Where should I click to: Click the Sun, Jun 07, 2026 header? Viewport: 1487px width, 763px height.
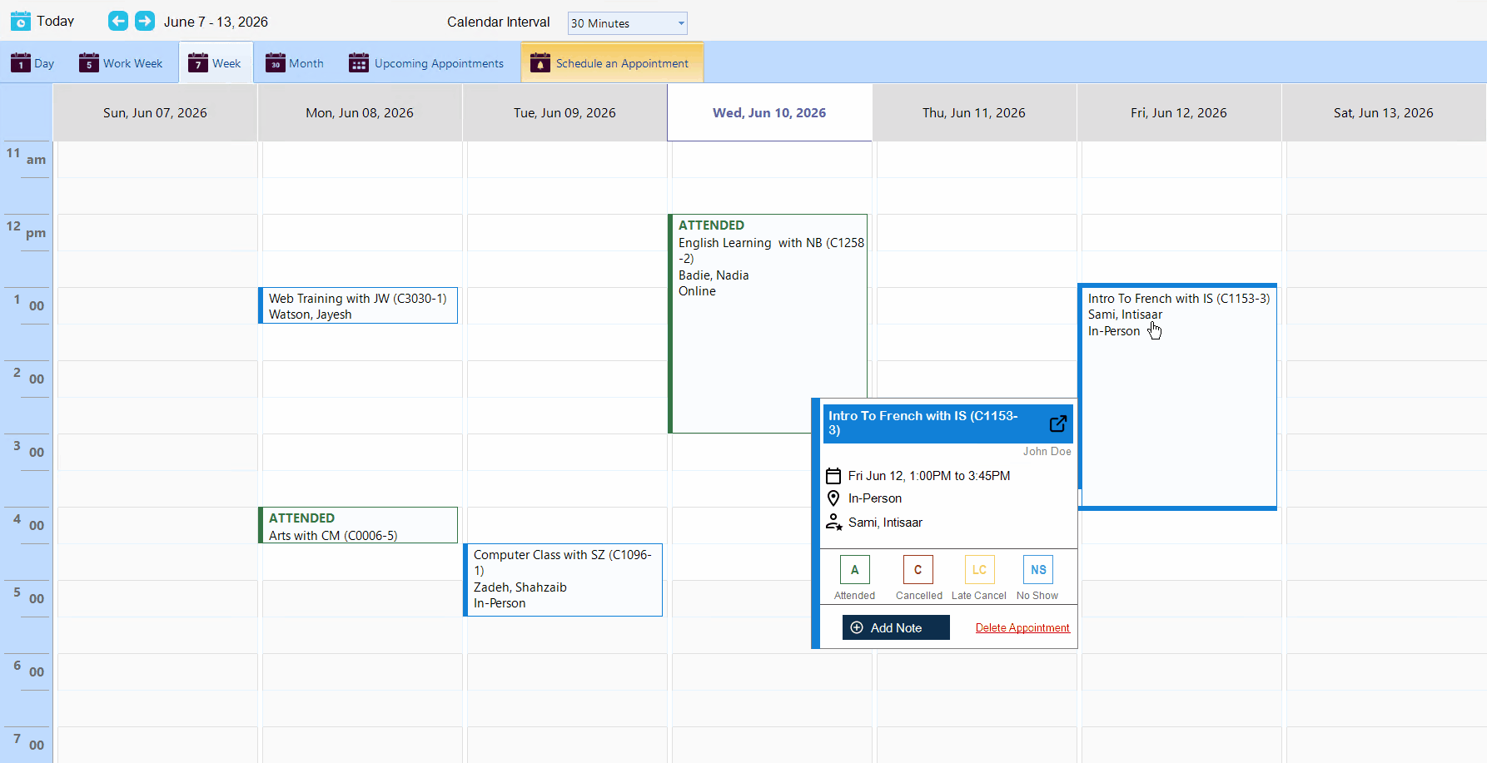coord(155,113)
